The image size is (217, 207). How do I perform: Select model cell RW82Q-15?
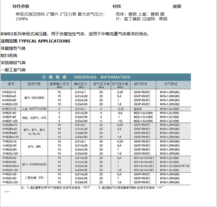point(10,141)
